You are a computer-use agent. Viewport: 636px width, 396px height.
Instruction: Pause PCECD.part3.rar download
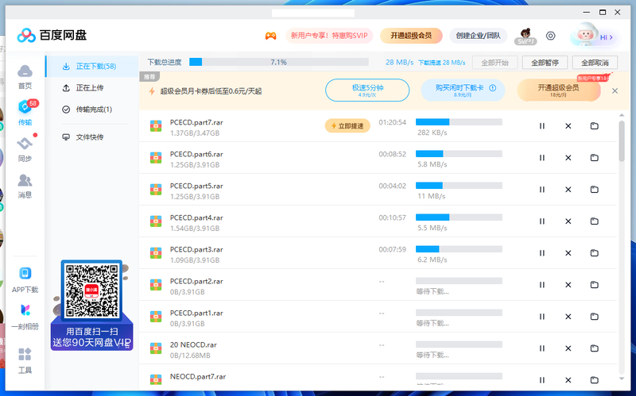click(x=542, y=252)
